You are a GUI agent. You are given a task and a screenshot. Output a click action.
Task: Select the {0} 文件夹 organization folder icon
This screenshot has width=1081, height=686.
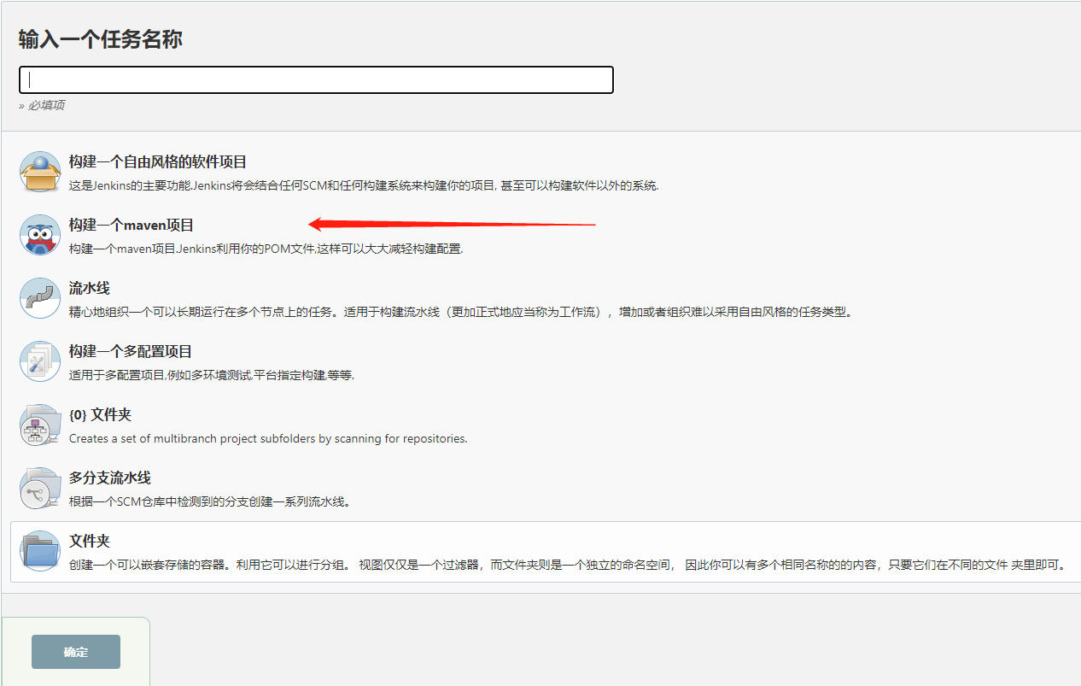coord(40,425)
